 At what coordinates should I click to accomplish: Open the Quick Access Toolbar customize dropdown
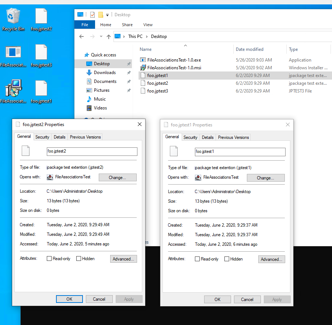pyautogui.click(x=107, y=15)
